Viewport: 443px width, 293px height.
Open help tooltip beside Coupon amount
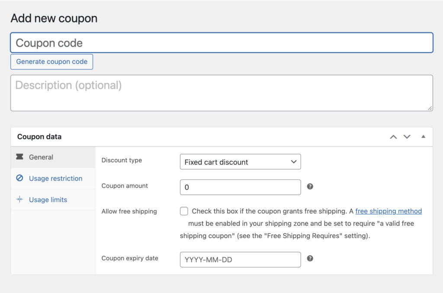[310, 187]
